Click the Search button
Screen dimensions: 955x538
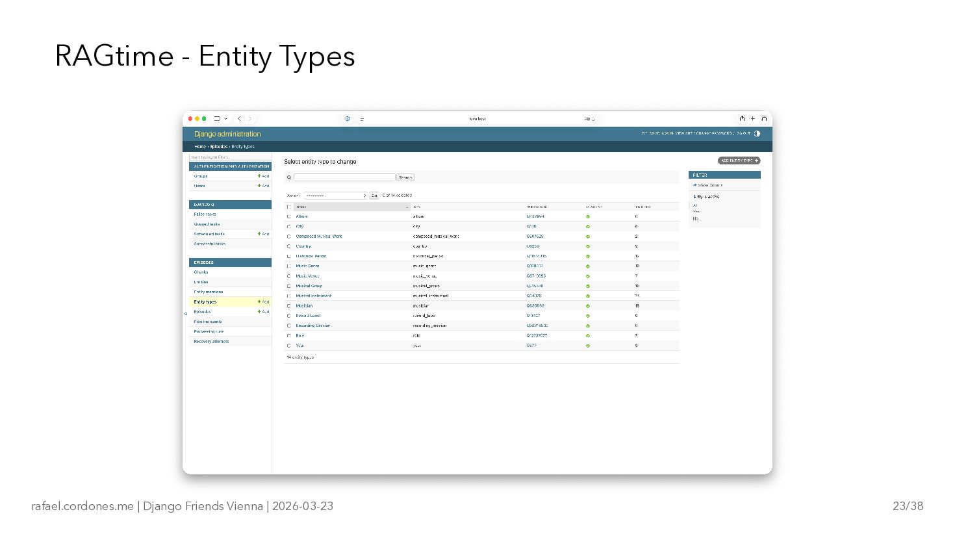click(x=405, y=177)
